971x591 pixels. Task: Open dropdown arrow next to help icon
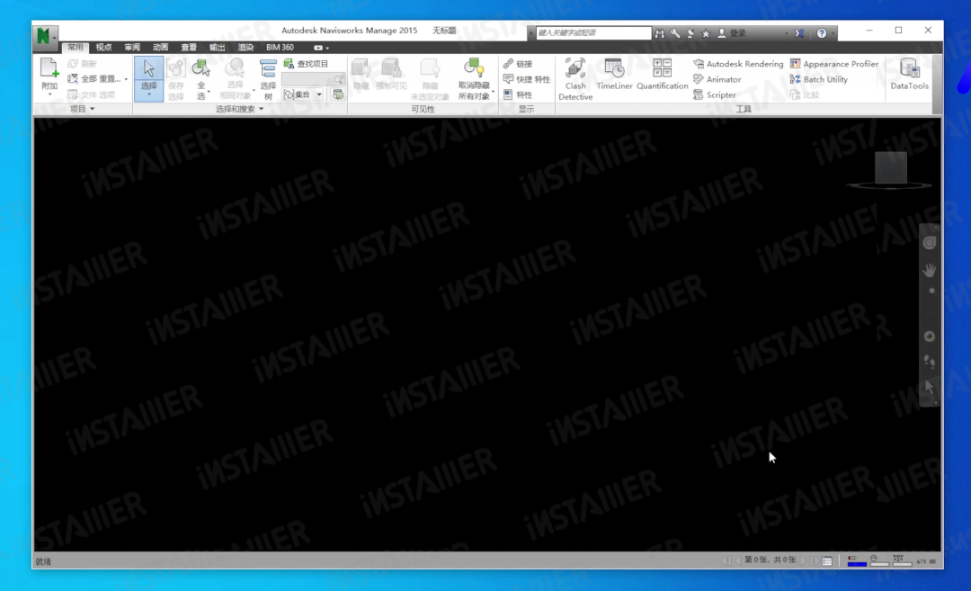coord(833,33)
